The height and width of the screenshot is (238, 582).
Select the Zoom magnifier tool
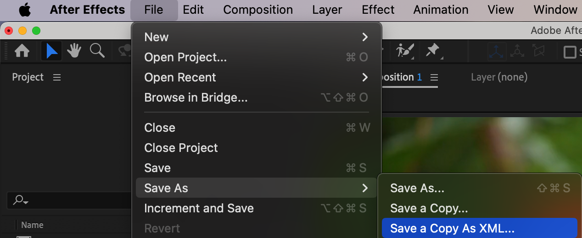(97, 51)
